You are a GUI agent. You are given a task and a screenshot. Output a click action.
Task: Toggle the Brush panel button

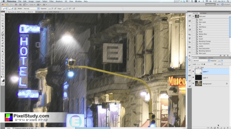tap(15, 9)
